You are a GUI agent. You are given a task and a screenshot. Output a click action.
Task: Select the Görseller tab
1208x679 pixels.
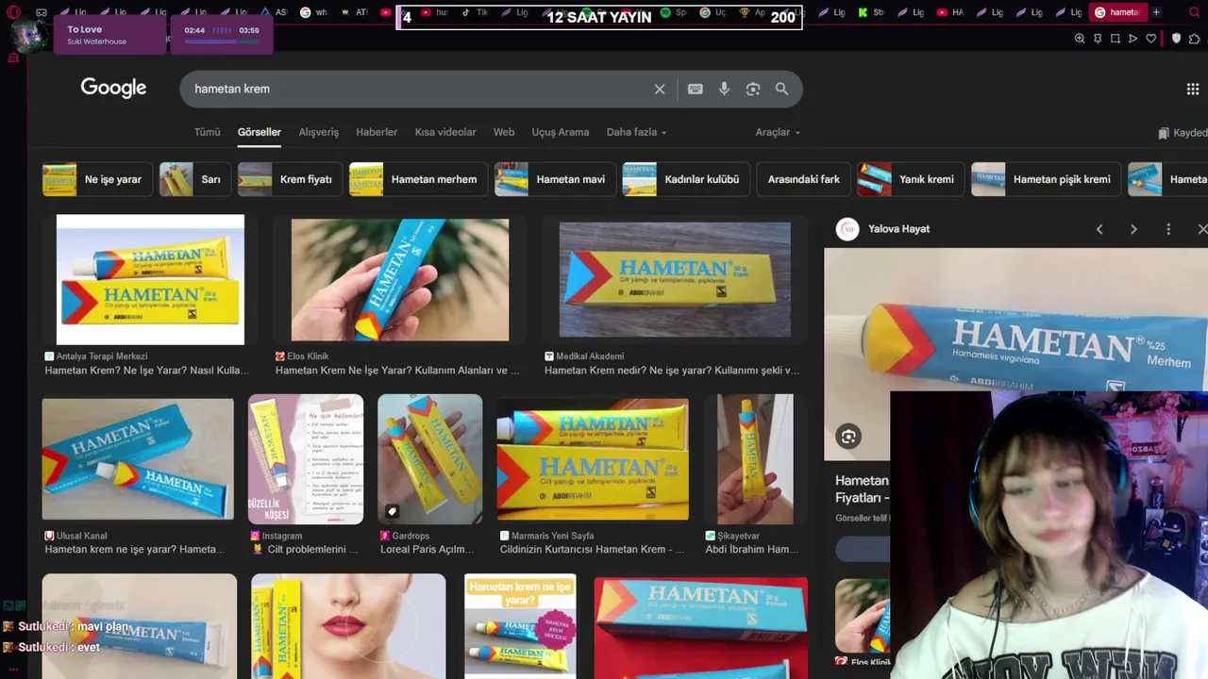click(x=260, y=132)
